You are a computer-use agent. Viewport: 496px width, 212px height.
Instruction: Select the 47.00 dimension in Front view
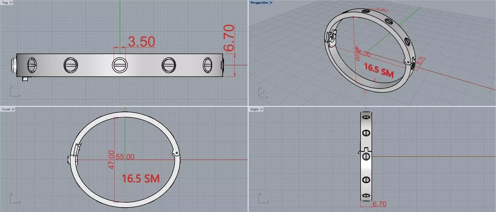pyautogui.click(x=111, y=160)
